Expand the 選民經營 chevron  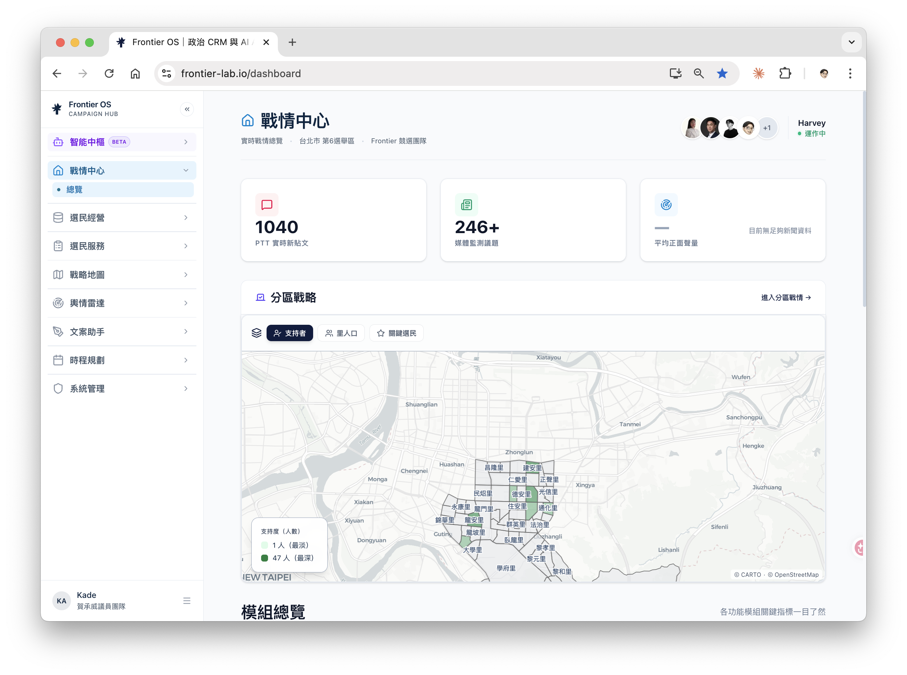pos(186,217)
